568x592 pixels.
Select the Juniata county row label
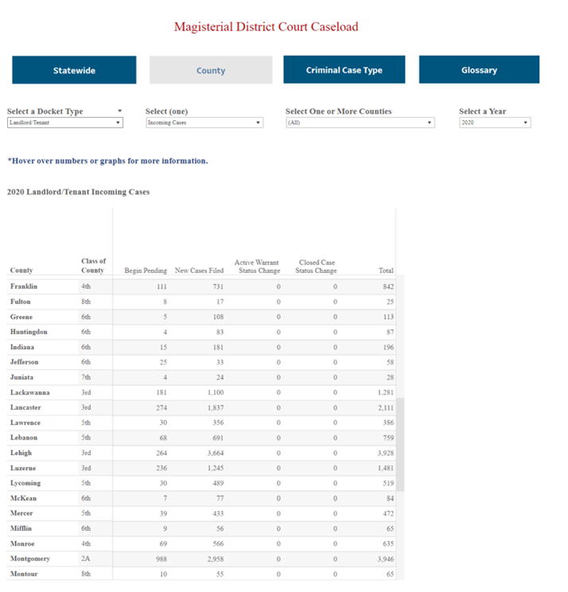pyautogui.click(x=22, y=377)
